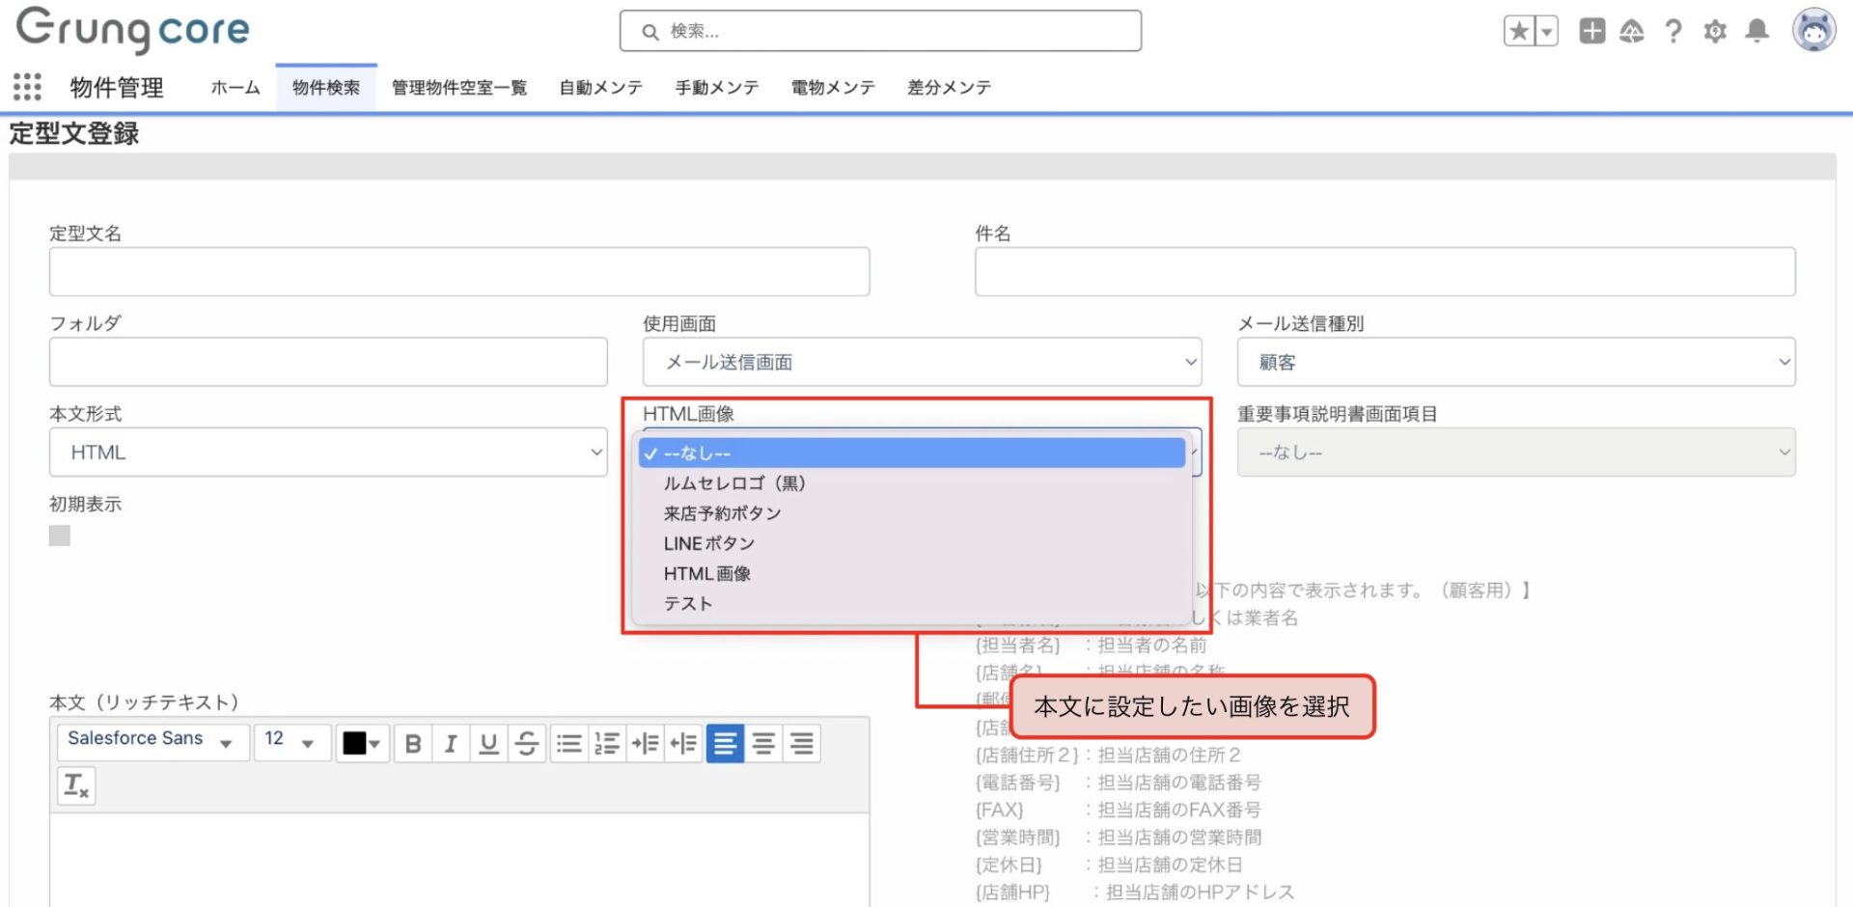Open the notifications bell
The height and width of the screenshot is (907, 1853).
pos(1756,32)
